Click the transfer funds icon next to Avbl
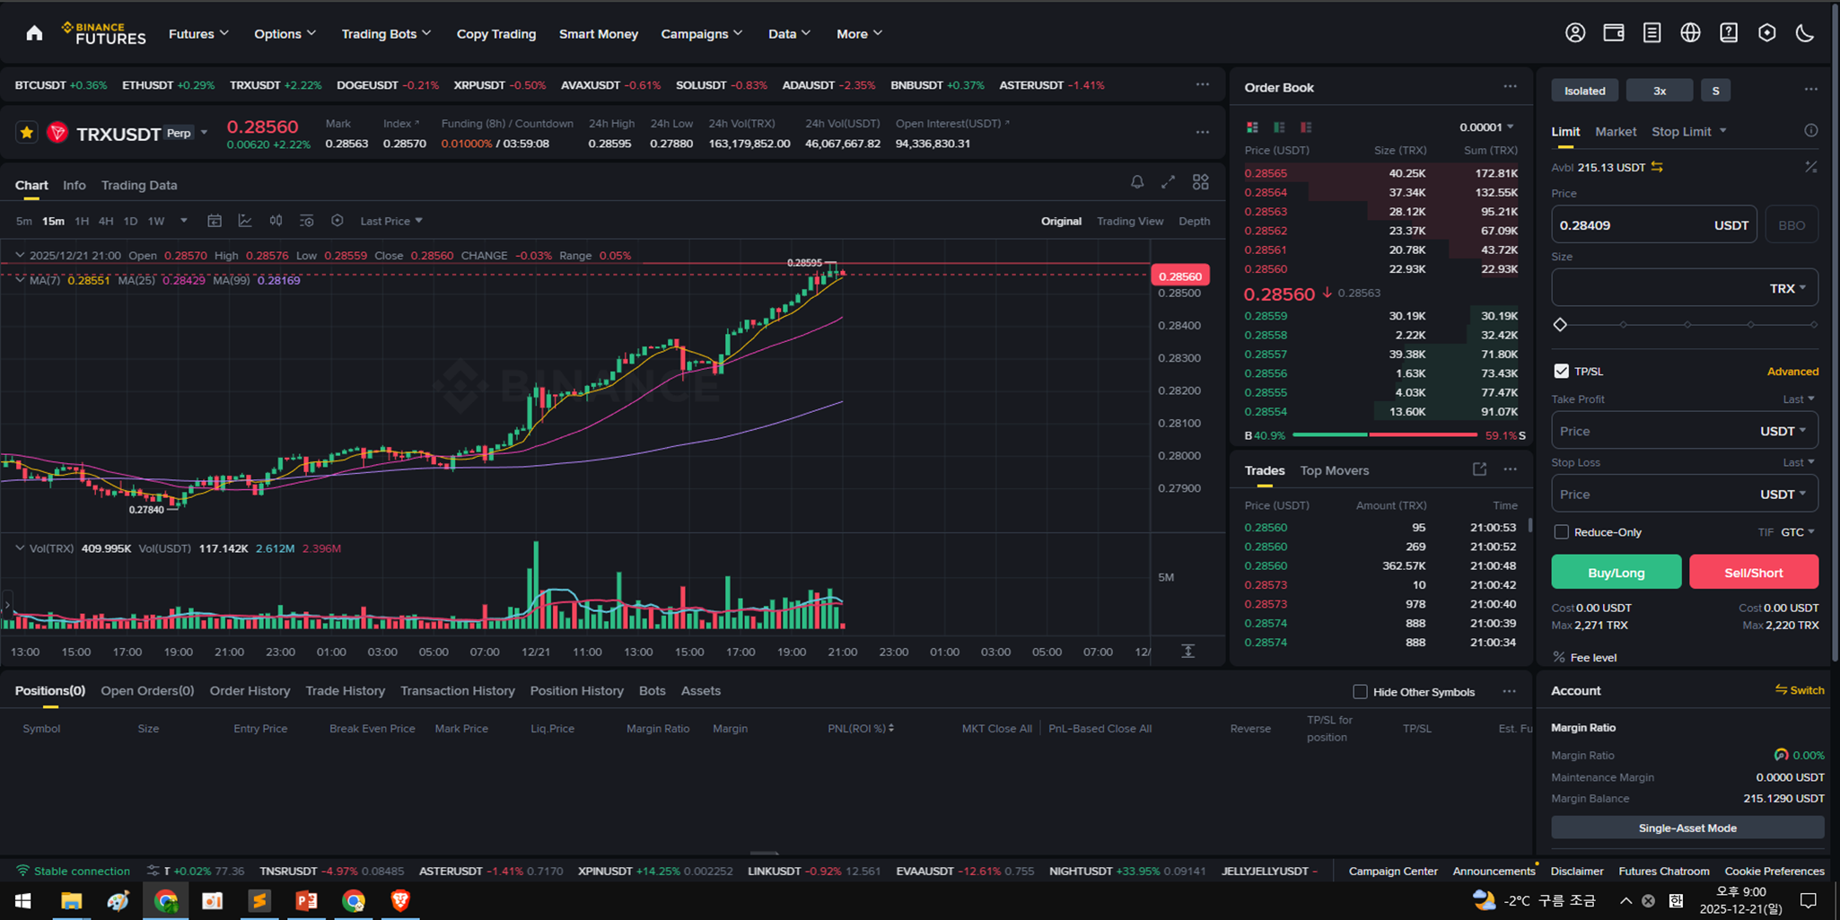 1657,167
